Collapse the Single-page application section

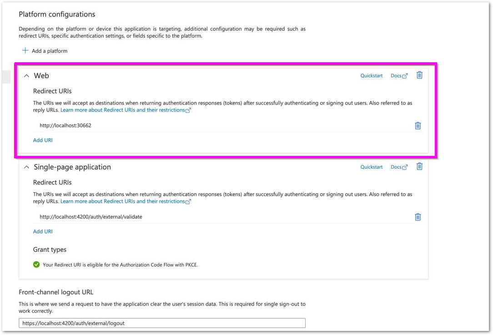[26, 167]
